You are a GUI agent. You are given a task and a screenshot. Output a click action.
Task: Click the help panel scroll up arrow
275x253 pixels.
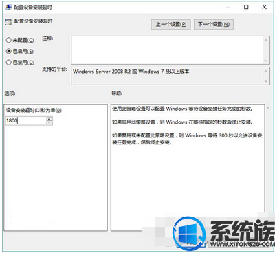click(268, 108)
